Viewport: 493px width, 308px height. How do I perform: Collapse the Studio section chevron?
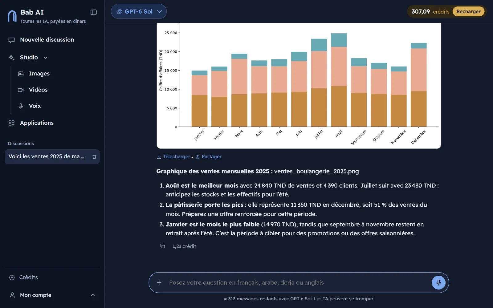click(46, 58)
